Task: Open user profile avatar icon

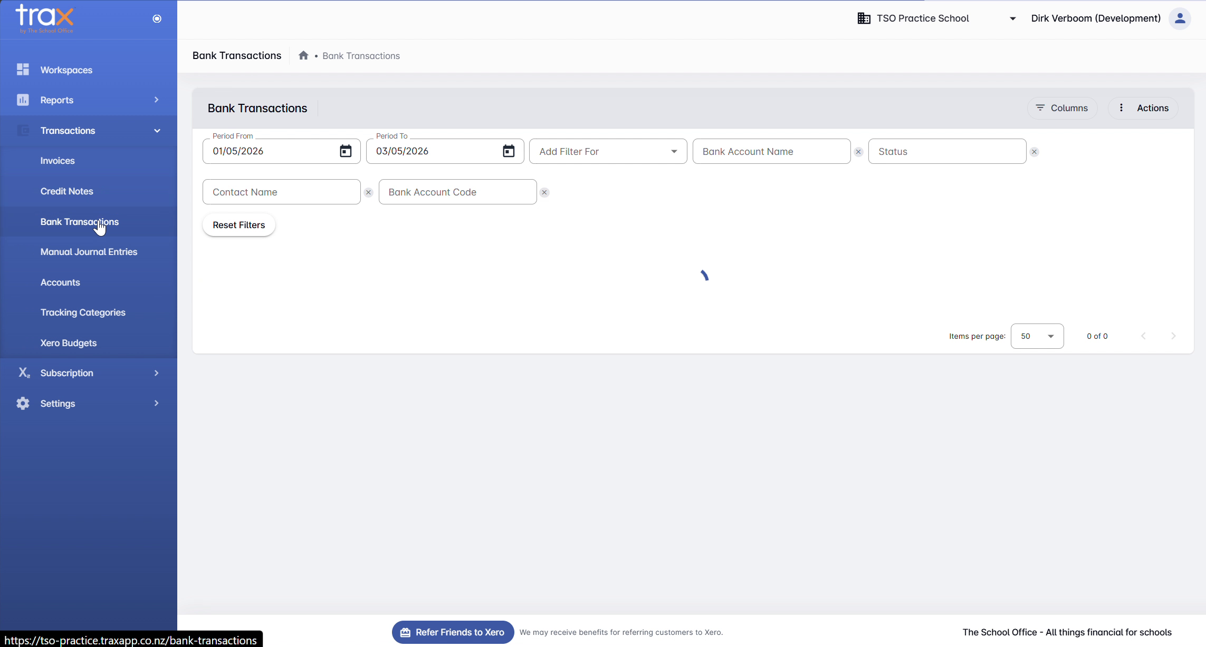Action: (1180, 18)
